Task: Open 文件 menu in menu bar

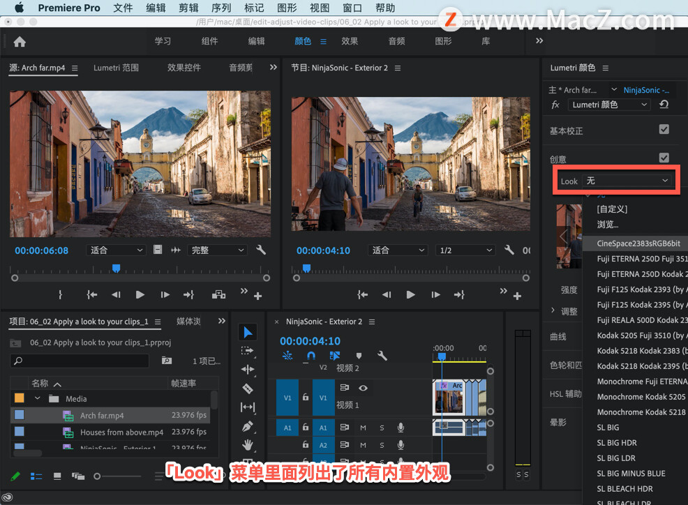Action: click(x=123, y=8)
